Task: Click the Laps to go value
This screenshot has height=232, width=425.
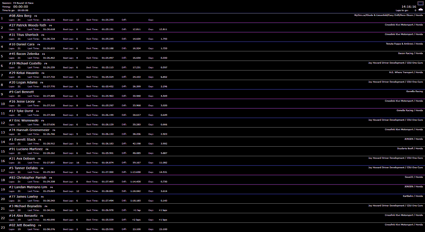Action: point(415,11)
